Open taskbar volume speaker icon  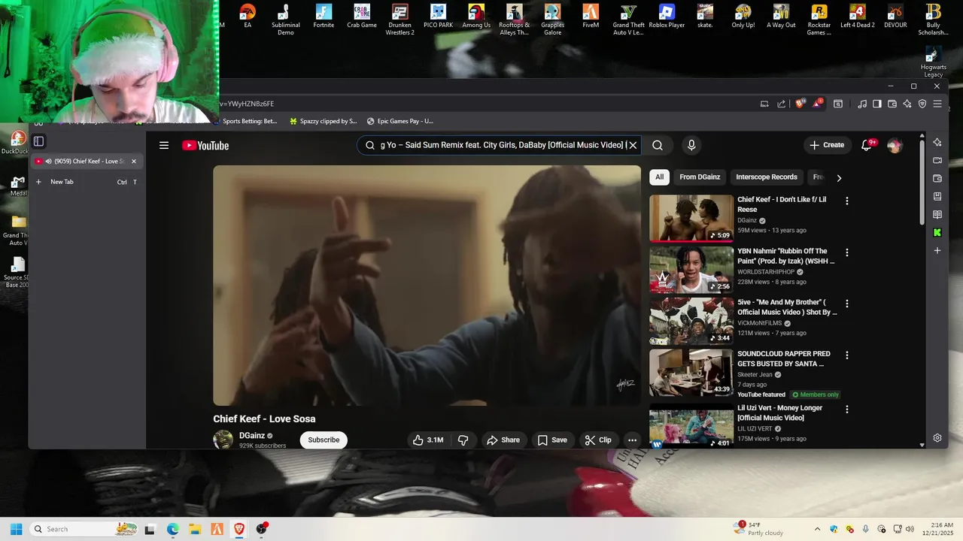pos(910,529)
